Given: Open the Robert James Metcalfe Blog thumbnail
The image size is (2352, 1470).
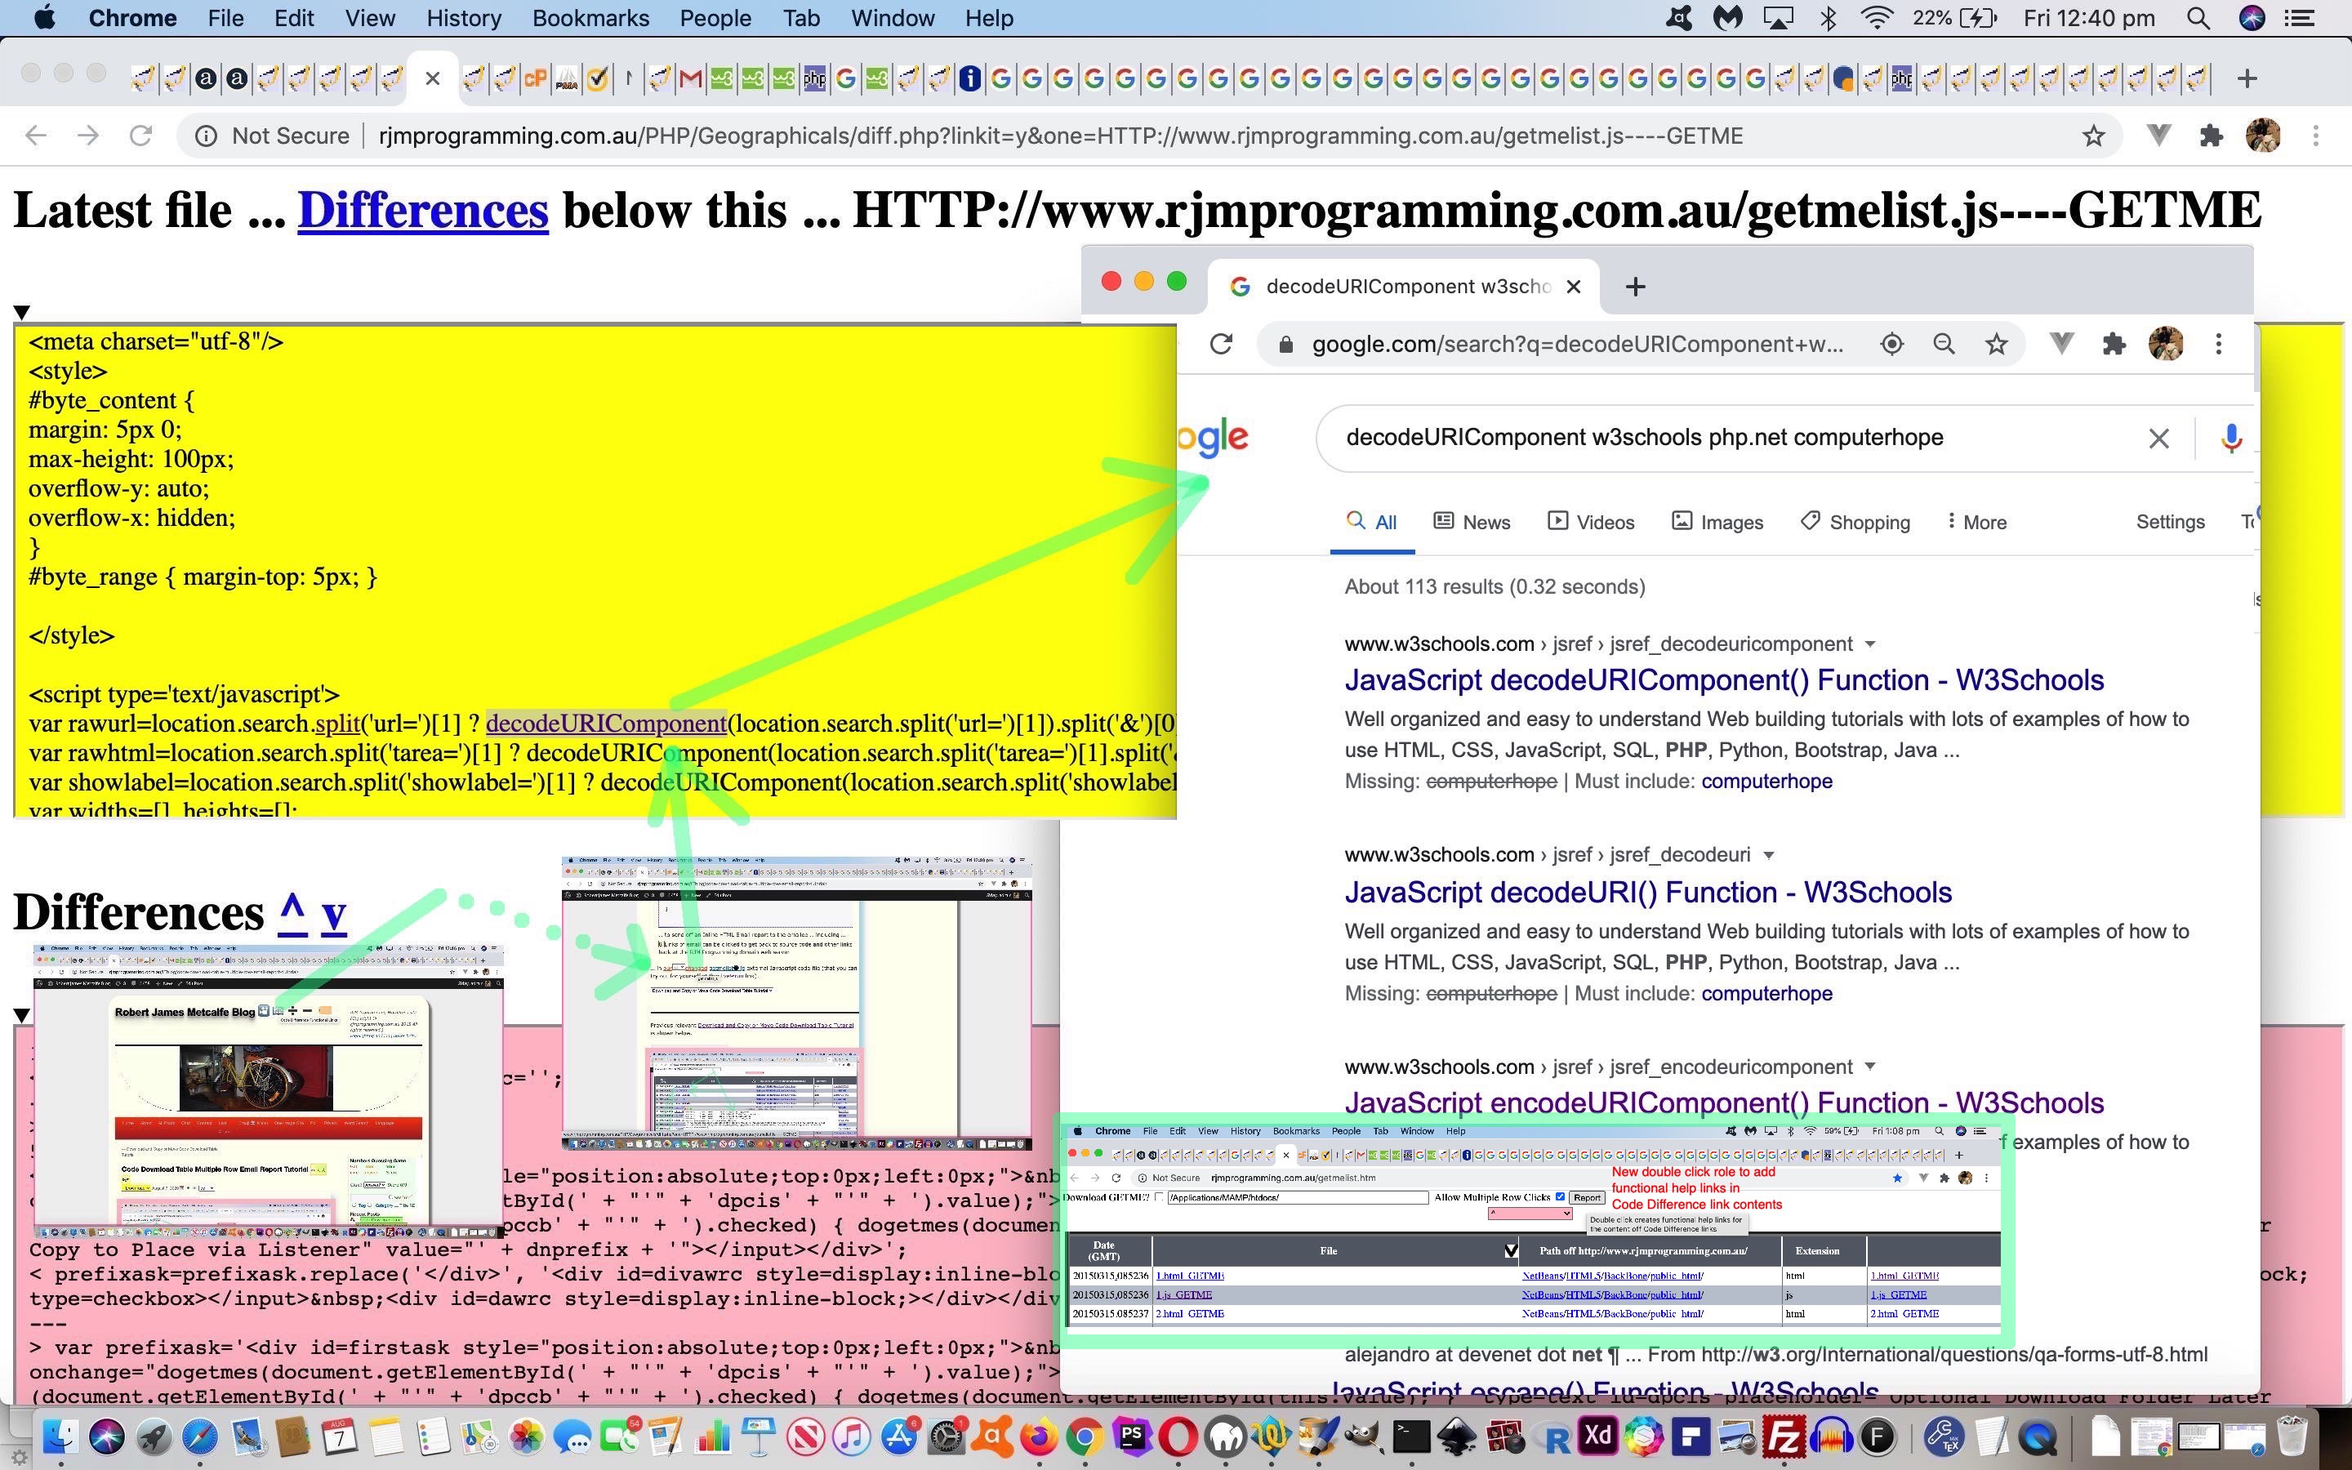Looking at the screenshot, I should [268, 1090].
